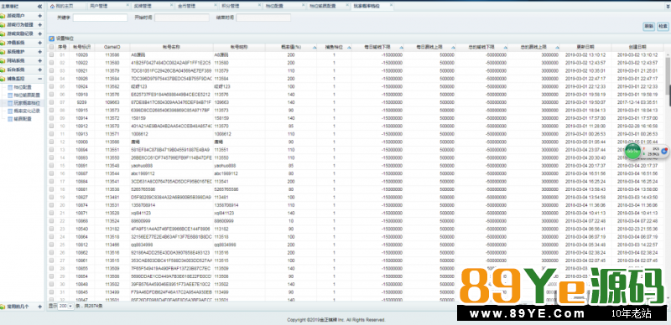Click the 检索 search button
The width and height of the screenshot is (671, 325).
[663, 26]
